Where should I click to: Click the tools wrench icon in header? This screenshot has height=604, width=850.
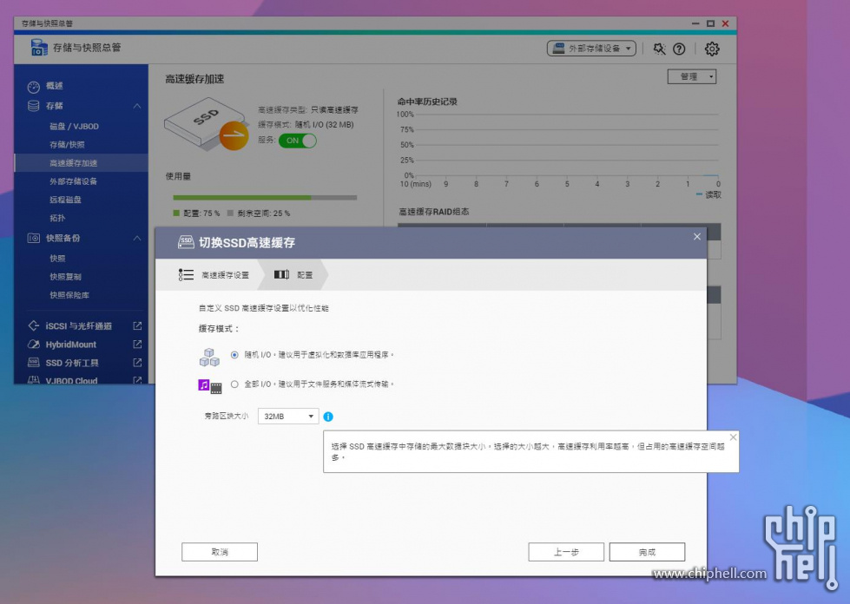tap(659, 49)
